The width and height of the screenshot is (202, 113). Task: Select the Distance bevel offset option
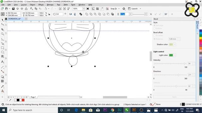point(154,39)
